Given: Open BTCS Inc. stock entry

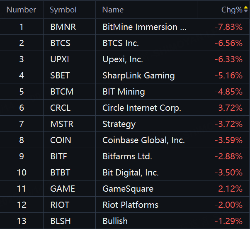Looking at the screenshot, I should [125, 43].
